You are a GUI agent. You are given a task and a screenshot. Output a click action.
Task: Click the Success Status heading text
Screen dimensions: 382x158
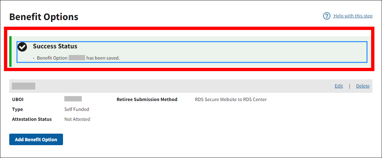55,46
